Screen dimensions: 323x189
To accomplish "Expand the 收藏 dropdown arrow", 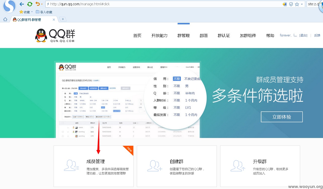I will [32, 12].
